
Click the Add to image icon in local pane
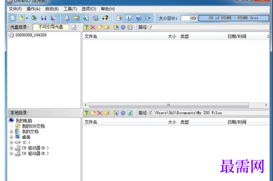coord(116,113)
